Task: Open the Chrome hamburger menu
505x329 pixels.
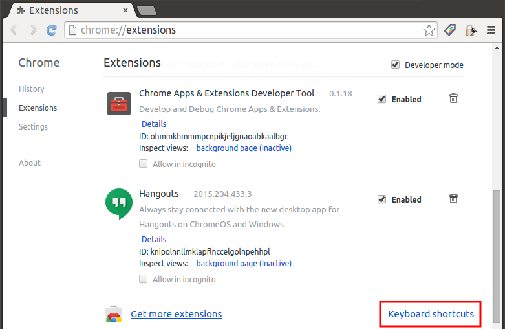Action: (491, 30)
